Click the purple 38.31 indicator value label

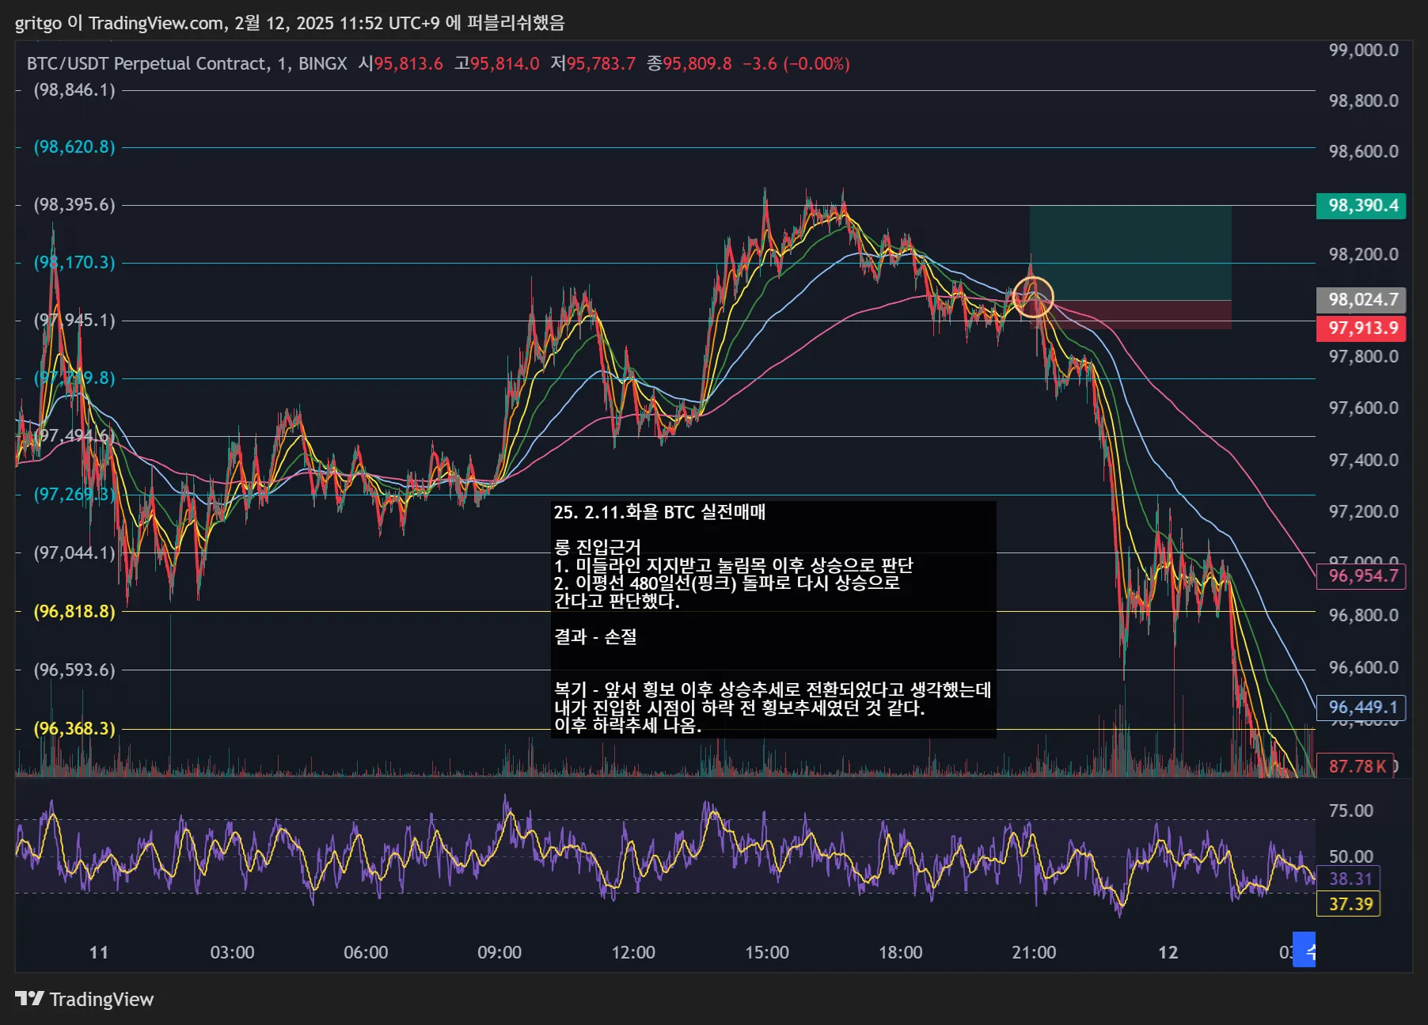pos(1348,879)
